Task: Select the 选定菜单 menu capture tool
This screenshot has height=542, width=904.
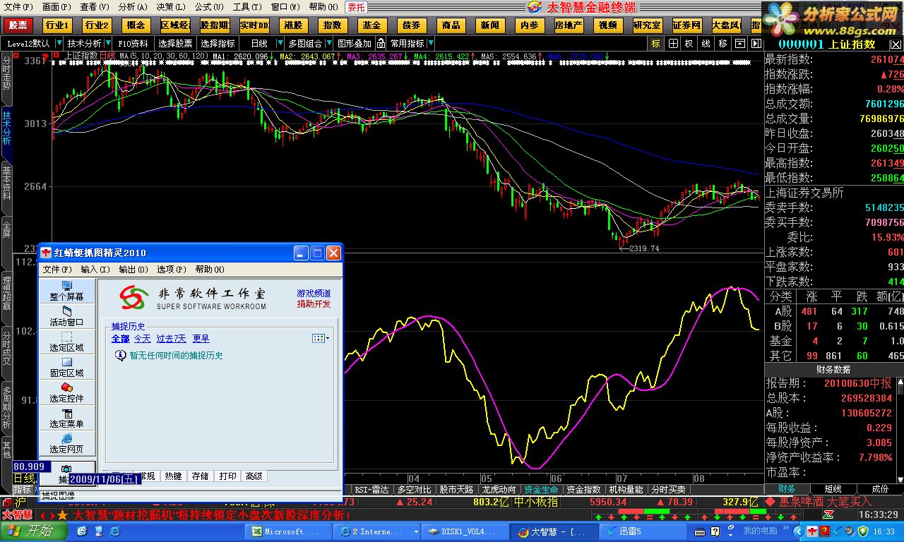Action: 66,418
